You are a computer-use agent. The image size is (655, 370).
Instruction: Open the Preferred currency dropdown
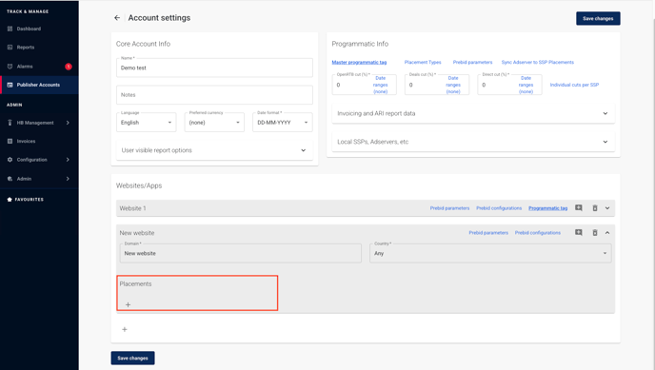click(214, 122)
